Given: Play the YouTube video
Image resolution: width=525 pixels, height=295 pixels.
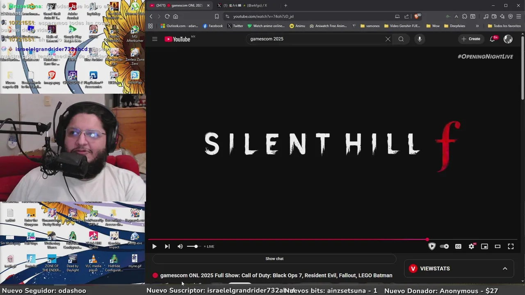Looking at the screenshot, I should [154, 246].
